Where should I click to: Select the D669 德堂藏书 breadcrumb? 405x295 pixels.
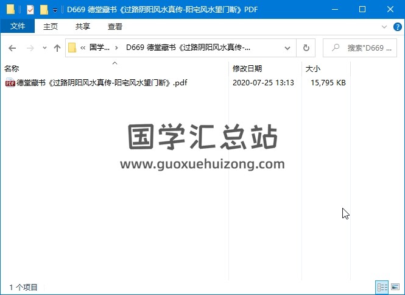point(188,48)
